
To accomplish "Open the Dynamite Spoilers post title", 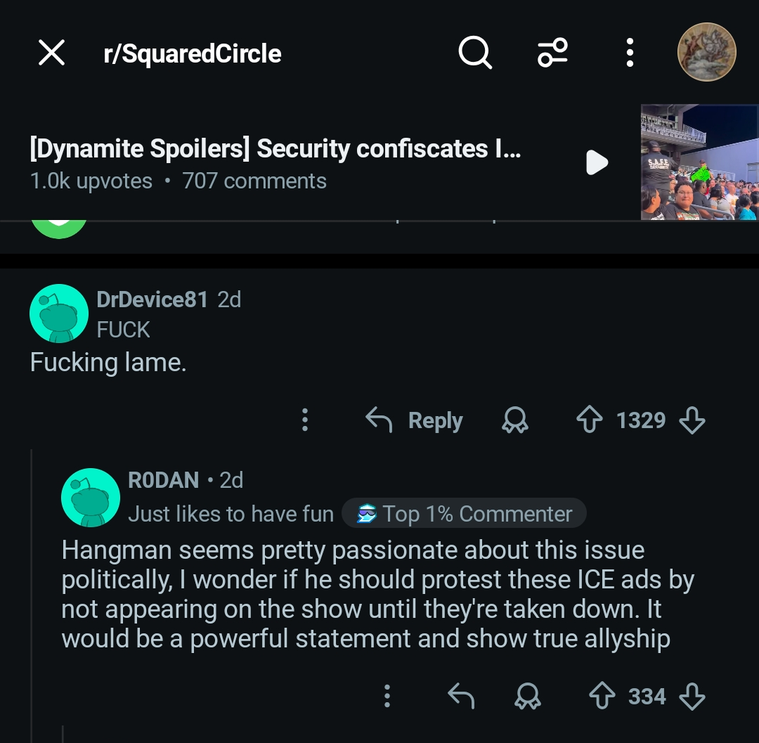I will 275,149.
